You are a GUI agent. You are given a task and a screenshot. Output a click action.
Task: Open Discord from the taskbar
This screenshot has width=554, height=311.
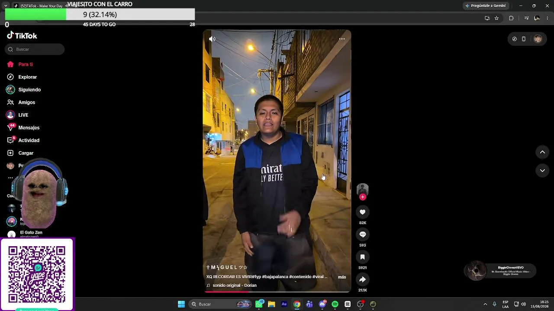click(322, 304)
